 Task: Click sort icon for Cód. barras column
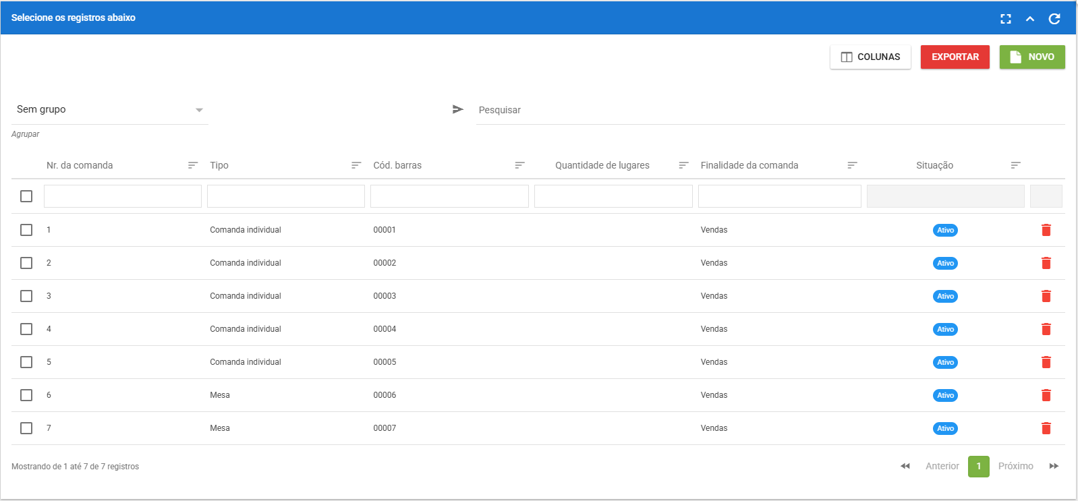coord(519,165)
